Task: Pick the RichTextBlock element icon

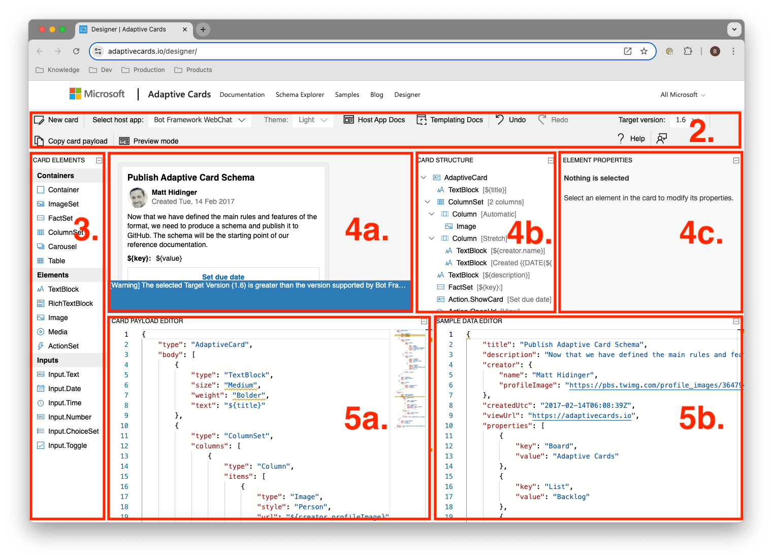Action: 41,303
